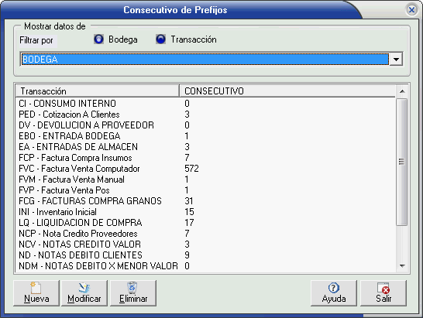Click the vertical scrollbar thumb
This screenshot has height=318, width=423.
[402, 162]
